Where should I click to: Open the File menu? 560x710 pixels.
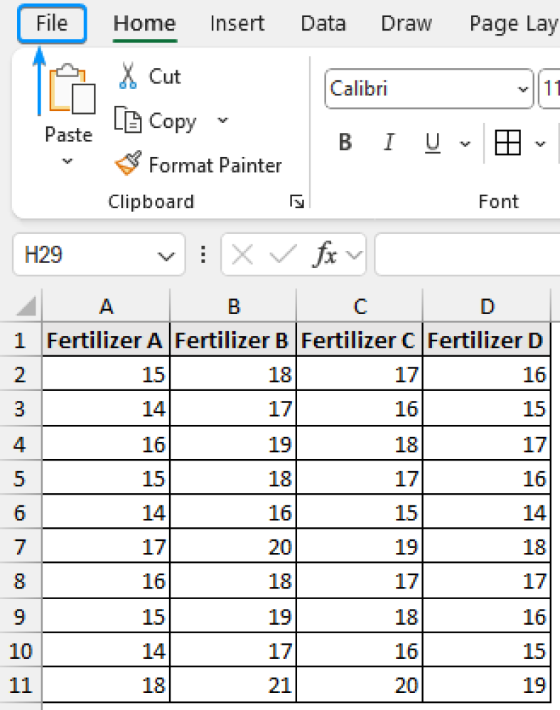(x=51, y=23)
